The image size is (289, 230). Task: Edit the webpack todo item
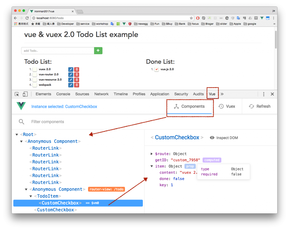[x=71, y=85]
